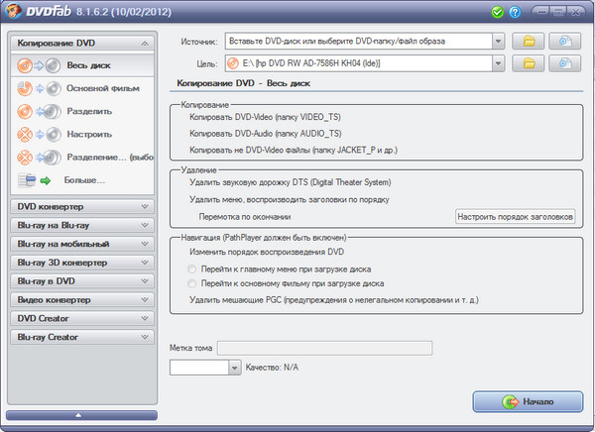This screenshot has height=432, width=595.
Task: Expand the Blu-ray 3D конвертер section
Action: (x=82, y=263)
